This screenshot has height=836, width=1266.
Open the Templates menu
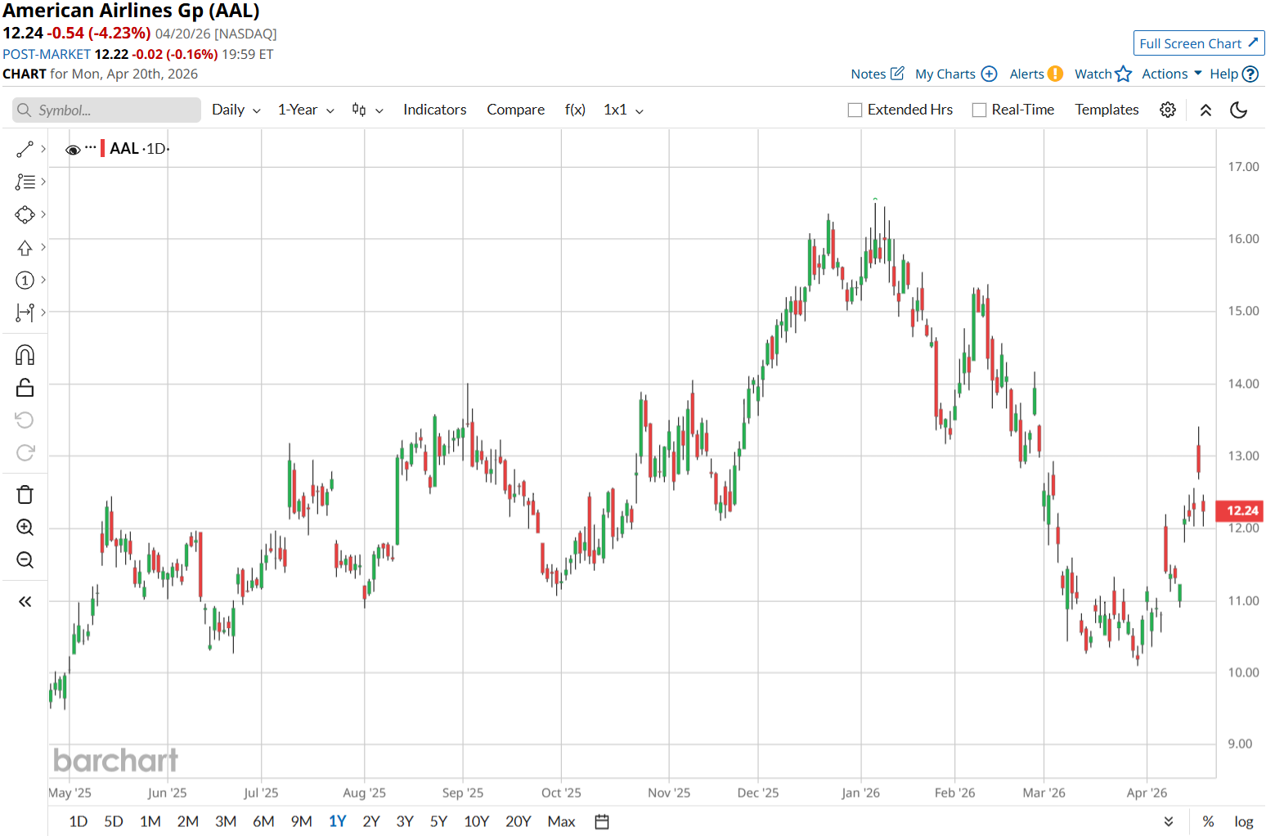pyautogui.click(x=1107, y=110)
